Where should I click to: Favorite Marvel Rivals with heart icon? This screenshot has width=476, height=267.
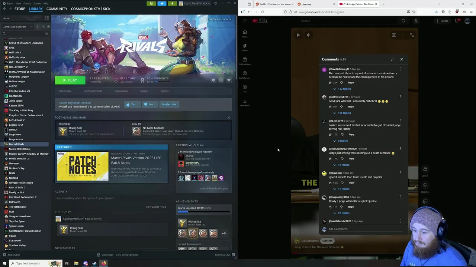point(229,80)
